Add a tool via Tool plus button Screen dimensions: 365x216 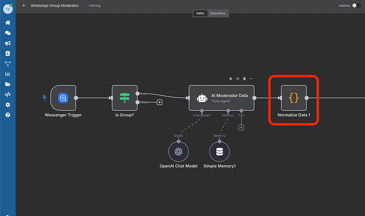[x=241, y=128]
